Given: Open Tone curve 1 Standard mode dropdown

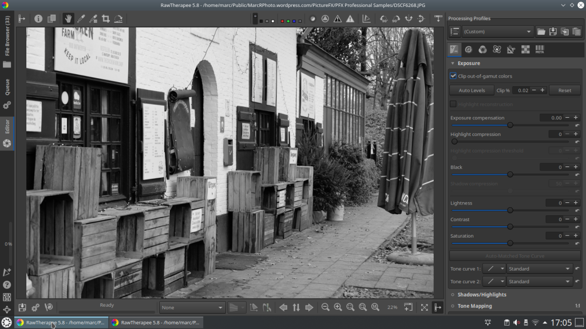Looking at the screenshot, I should tap(540, 268).
